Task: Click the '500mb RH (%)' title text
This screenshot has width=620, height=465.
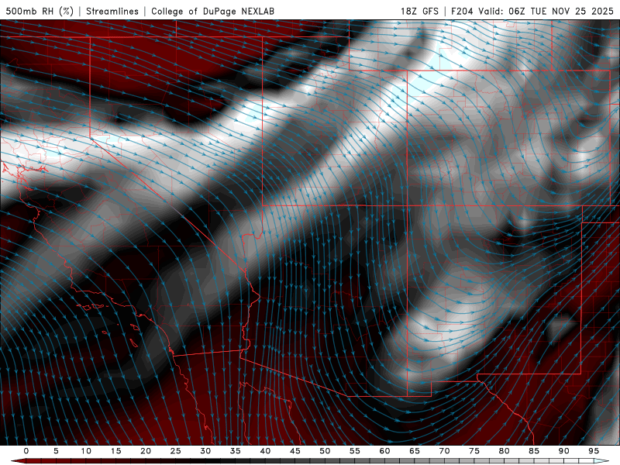Action: tap(40, 11)
